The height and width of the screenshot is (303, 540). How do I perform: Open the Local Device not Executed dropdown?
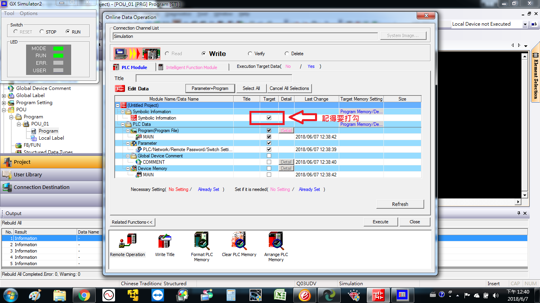coord(525,24)
